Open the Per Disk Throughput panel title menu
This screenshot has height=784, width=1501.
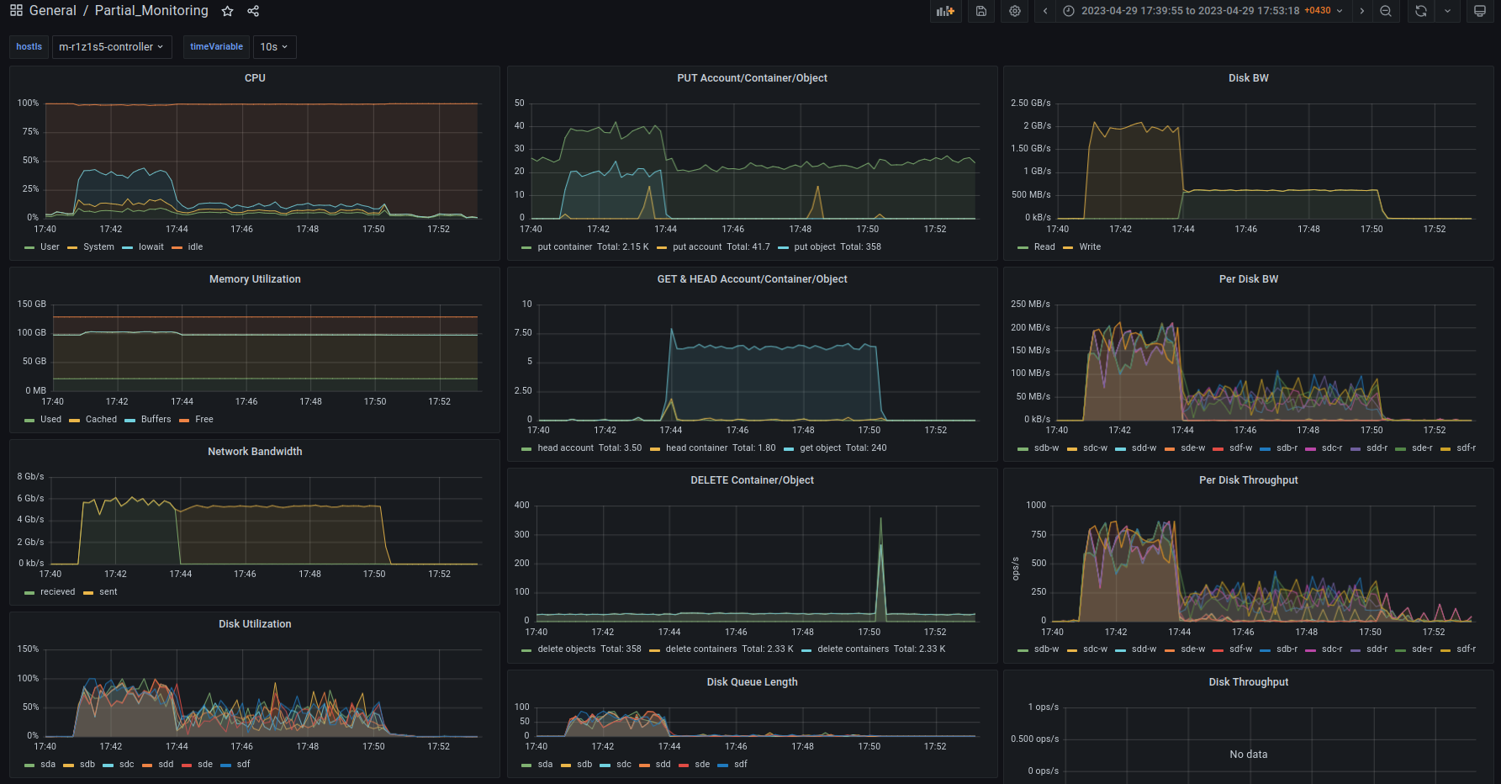1248,480
